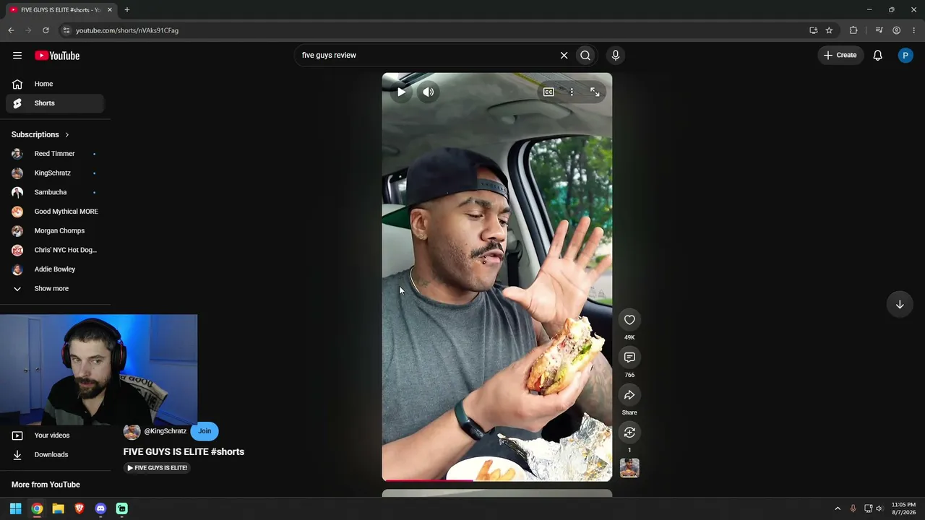Open the Sambucha subscription channel

click(55, 193)
